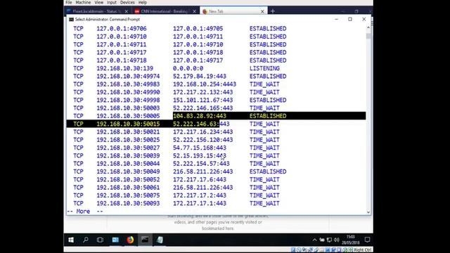Open network status icon in tray
This screenshot has height=253, width=450.
coord(329,240)
